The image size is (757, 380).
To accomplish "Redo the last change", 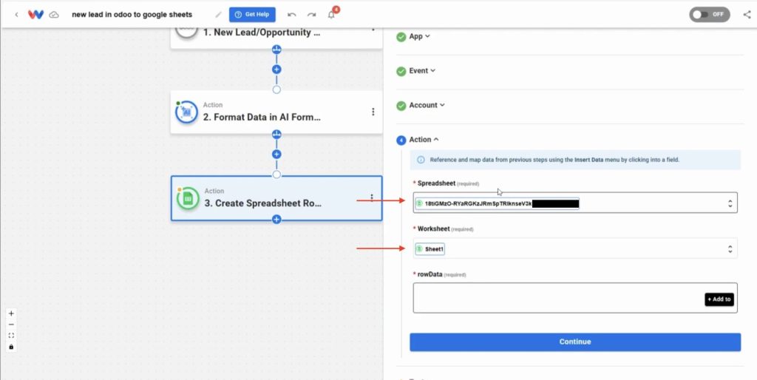I will point(312,15).
